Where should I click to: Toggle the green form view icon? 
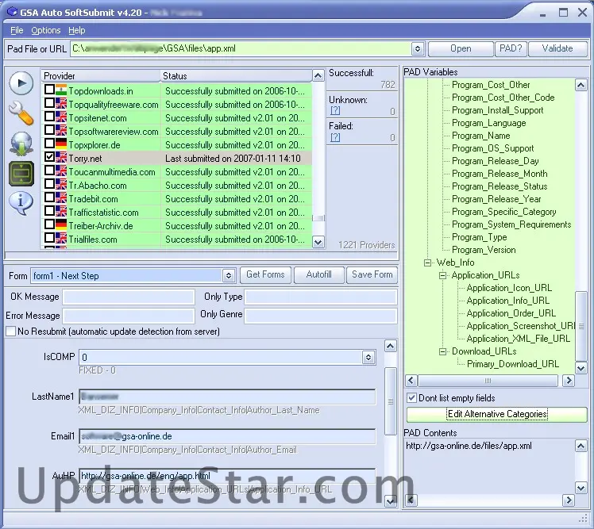click(x=21, y=174)
